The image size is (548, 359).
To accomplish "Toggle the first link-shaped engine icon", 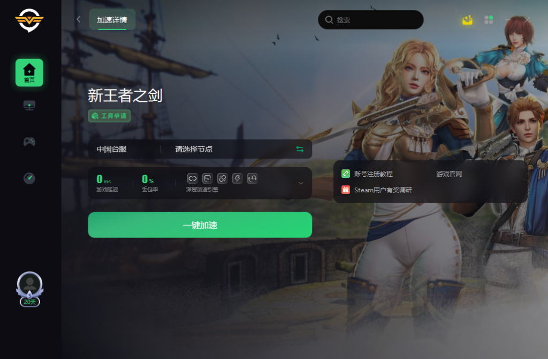I will click(193, 178).
